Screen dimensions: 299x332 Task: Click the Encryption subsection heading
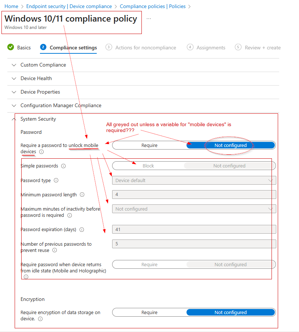pyautogui.click(x=33, y=299)
